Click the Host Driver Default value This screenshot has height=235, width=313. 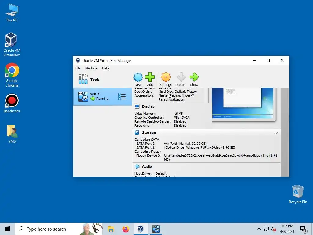tap(161, 173)
